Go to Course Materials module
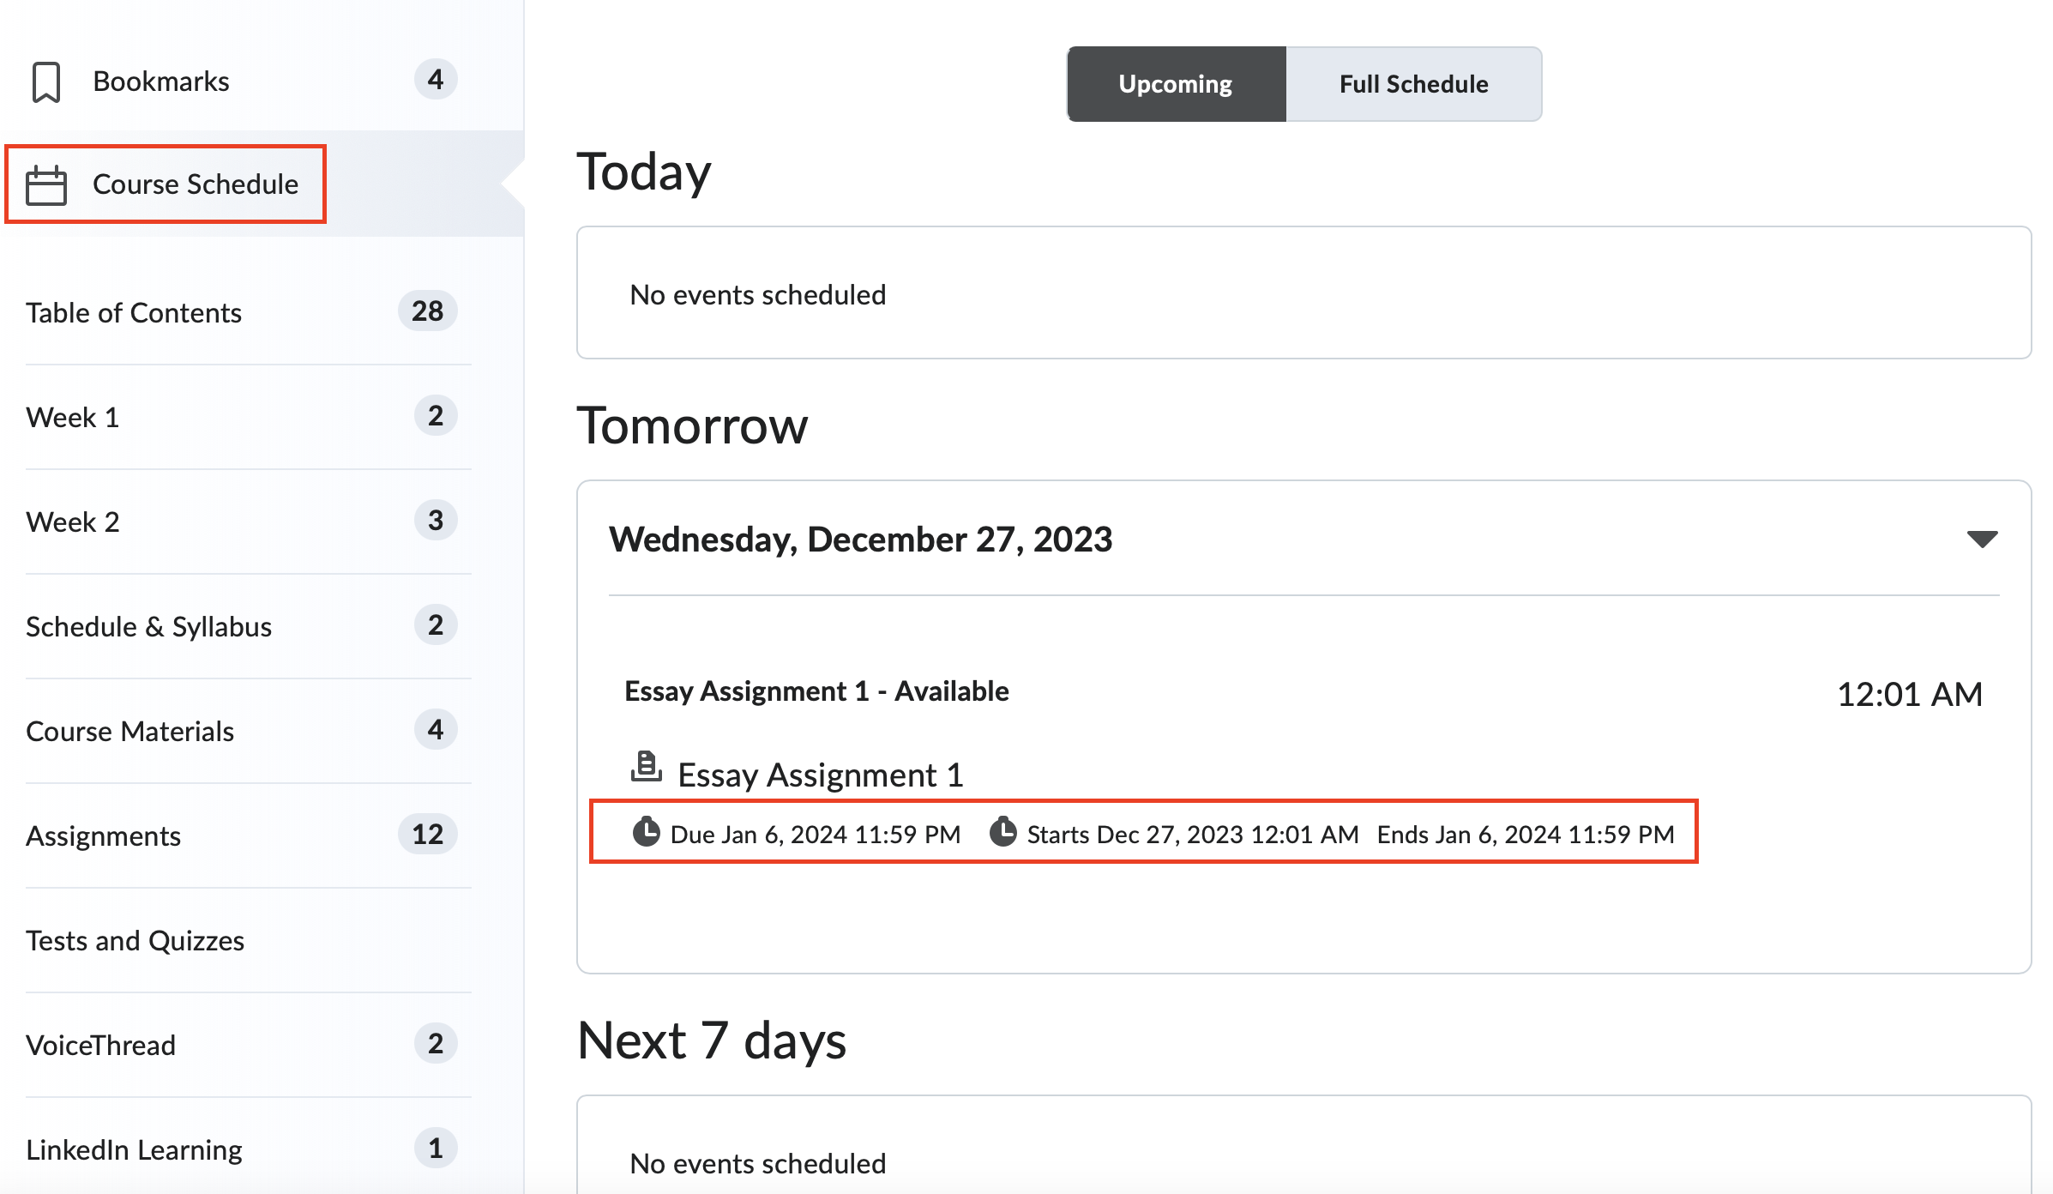 [129, 732]
